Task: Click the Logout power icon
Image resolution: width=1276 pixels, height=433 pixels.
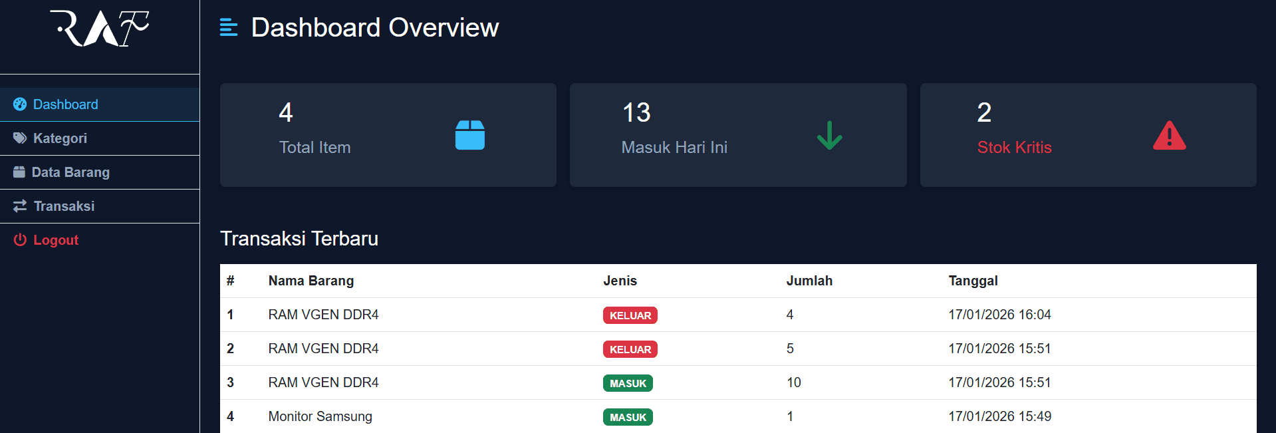Action: [x=20, y=240]
